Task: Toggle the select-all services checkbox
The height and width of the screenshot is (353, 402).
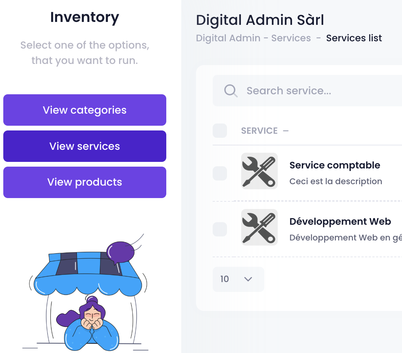Action: (x=220, y=131)
